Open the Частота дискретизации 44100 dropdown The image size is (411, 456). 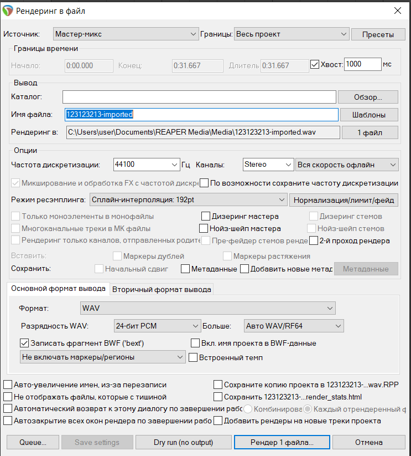tap(146, 165)
